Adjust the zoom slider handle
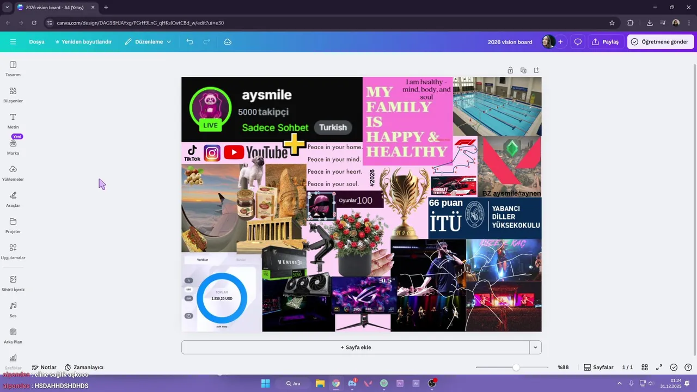Image resolution: width=697 pixels, height=392 pixels. [516, 367]
